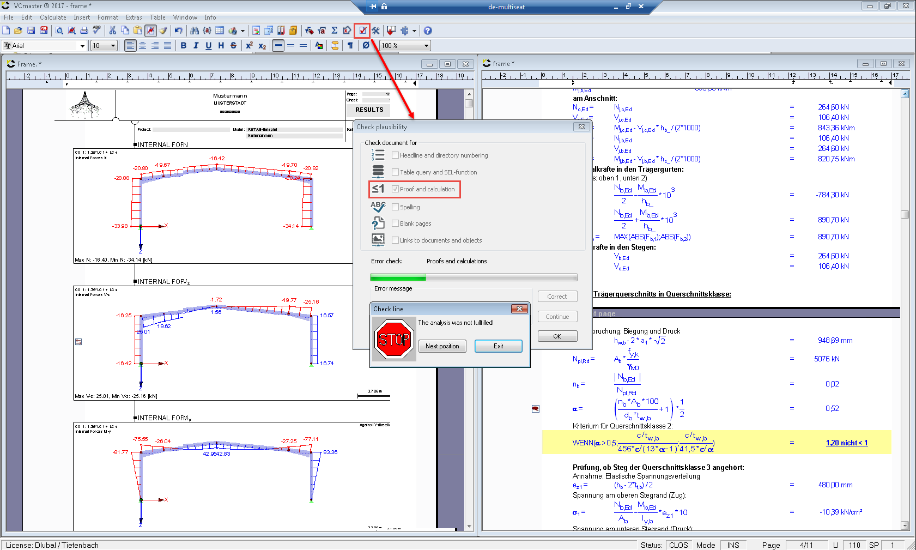The width and height of the screenshot is (916, 550).
Task: Toggle the Proof and calculation checkbox
Action: point(396,189)
